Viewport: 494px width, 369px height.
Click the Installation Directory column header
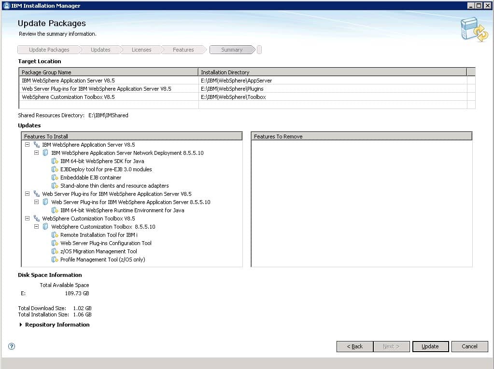pos(332,72)
